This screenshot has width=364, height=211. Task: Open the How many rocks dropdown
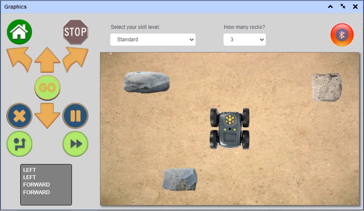click(244, 40)
